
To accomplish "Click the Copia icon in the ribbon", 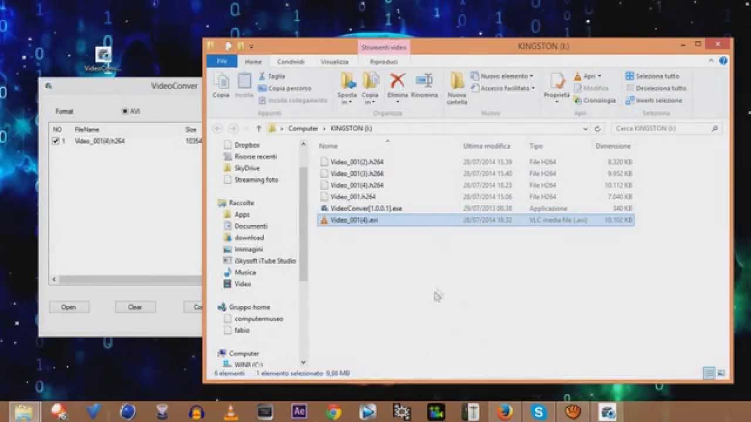I will [x=221, y=86].
